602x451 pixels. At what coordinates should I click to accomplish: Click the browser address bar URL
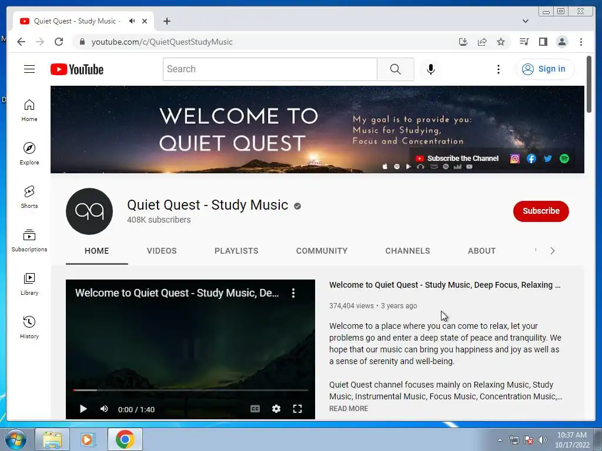[x=162, y=42]
